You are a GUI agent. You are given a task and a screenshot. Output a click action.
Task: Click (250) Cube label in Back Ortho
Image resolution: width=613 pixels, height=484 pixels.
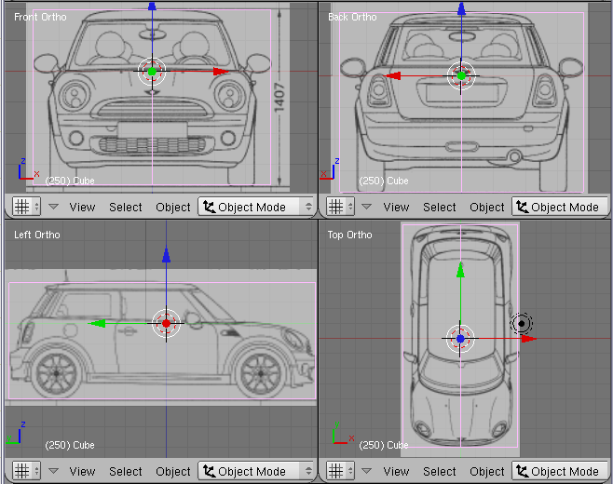[384, 181]
